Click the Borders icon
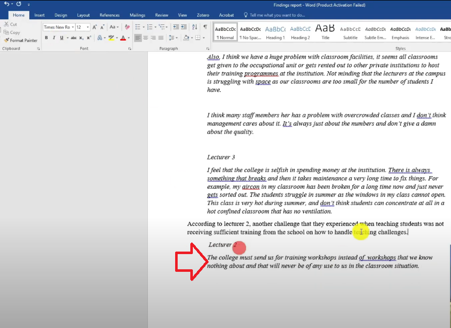451x328 pixels. point(198,37)
